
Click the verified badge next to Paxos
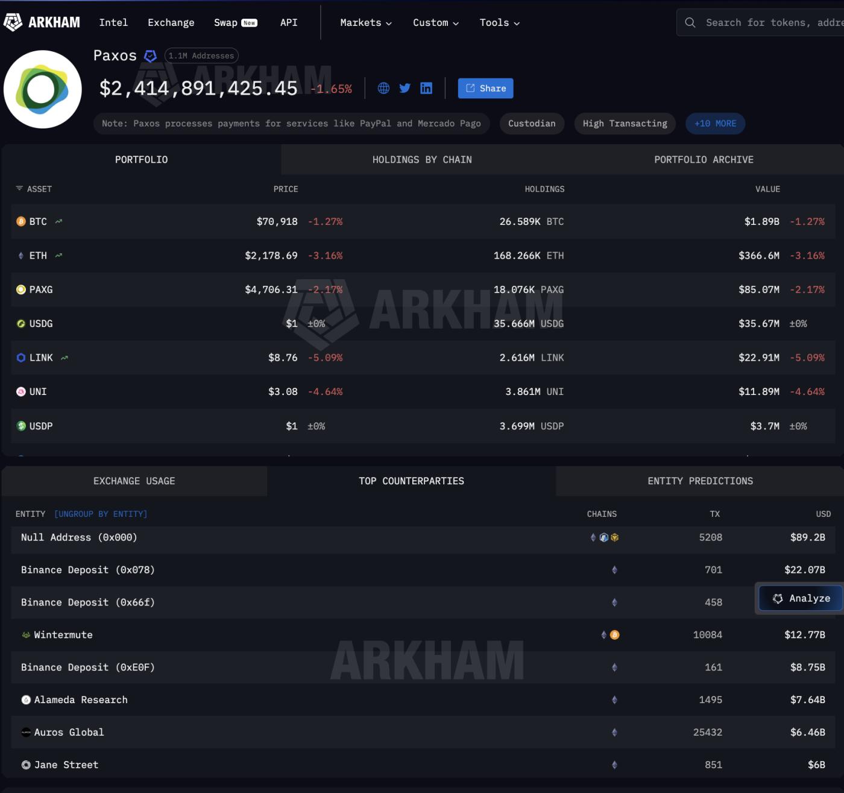(150, 56)
